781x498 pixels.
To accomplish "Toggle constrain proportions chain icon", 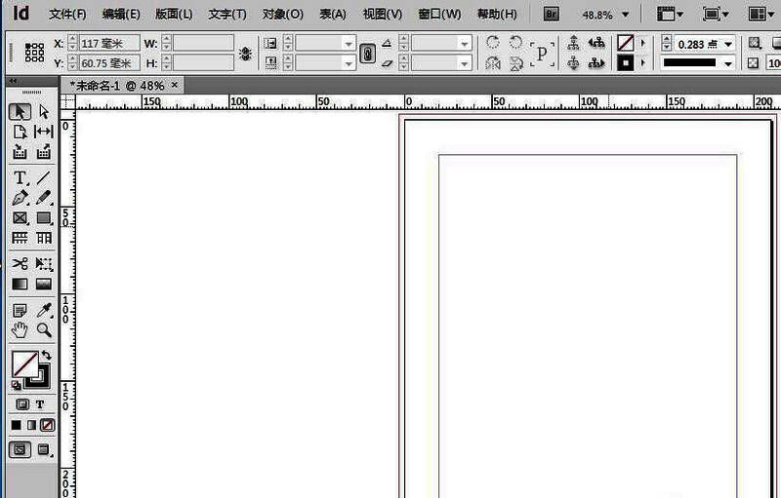I will pos(367,54).
